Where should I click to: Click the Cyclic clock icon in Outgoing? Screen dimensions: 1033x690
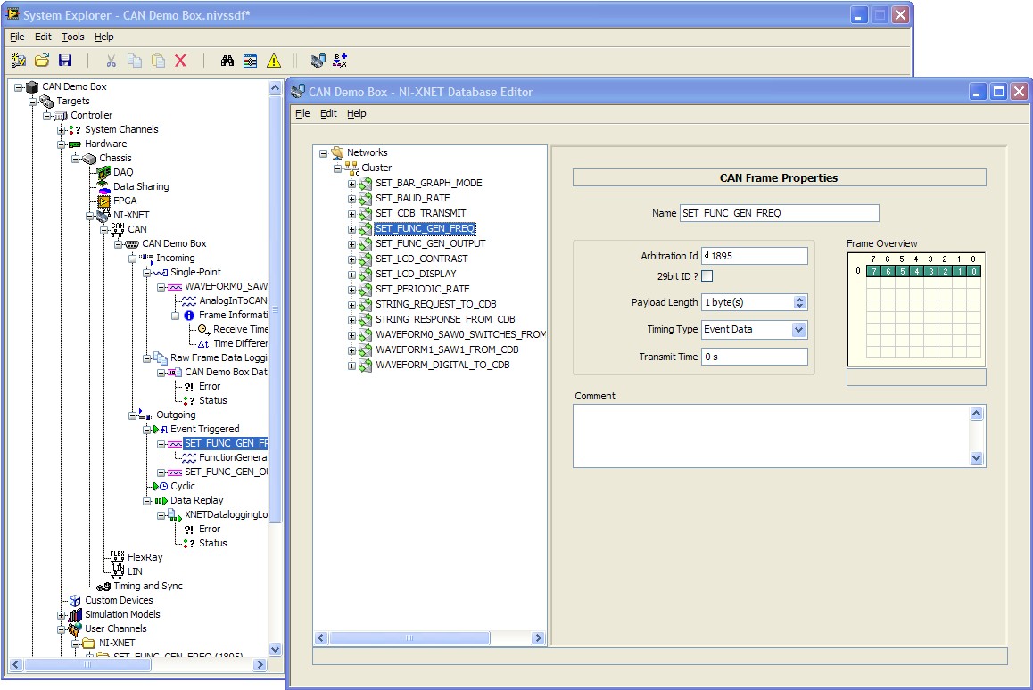(163, 486)
